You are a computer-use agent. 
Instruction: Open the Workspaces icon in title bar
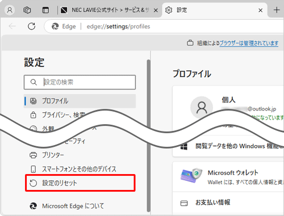[x=27, y=10]
